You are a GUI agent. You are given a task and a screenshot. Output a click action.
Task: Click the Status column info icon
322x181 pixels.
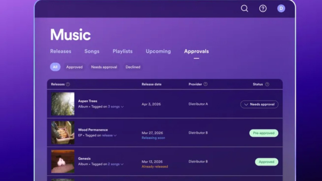tap(267, 84)
